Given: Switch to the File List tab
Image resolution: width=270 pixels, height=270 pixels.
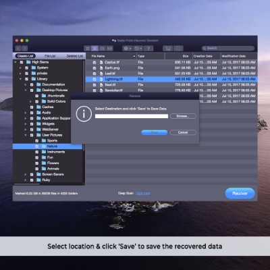Looking at the screenshot, I should point(50,56).
